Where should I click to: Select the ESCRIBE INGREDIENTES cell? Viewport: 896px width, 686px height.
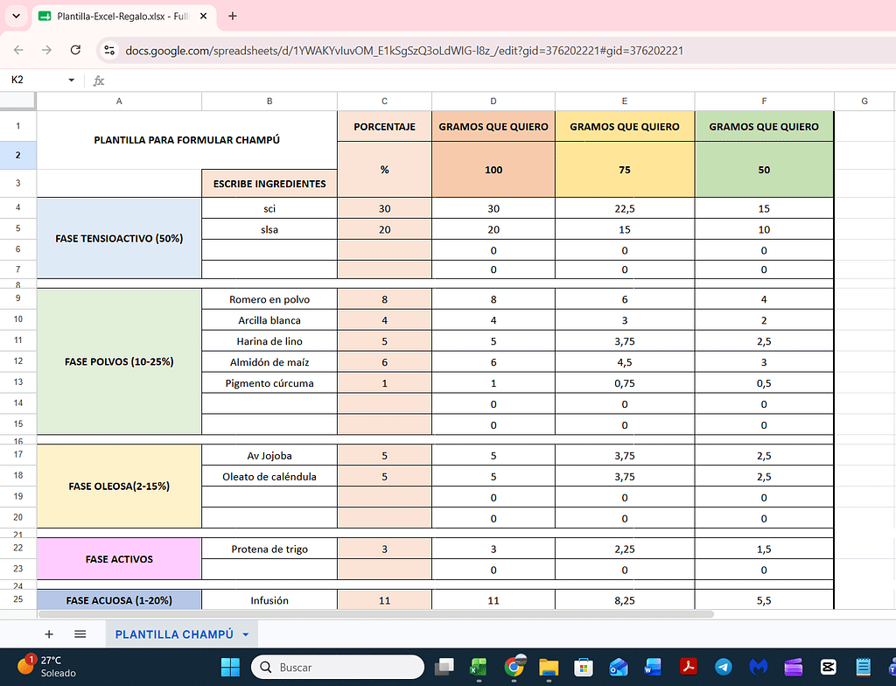(269, 184)
